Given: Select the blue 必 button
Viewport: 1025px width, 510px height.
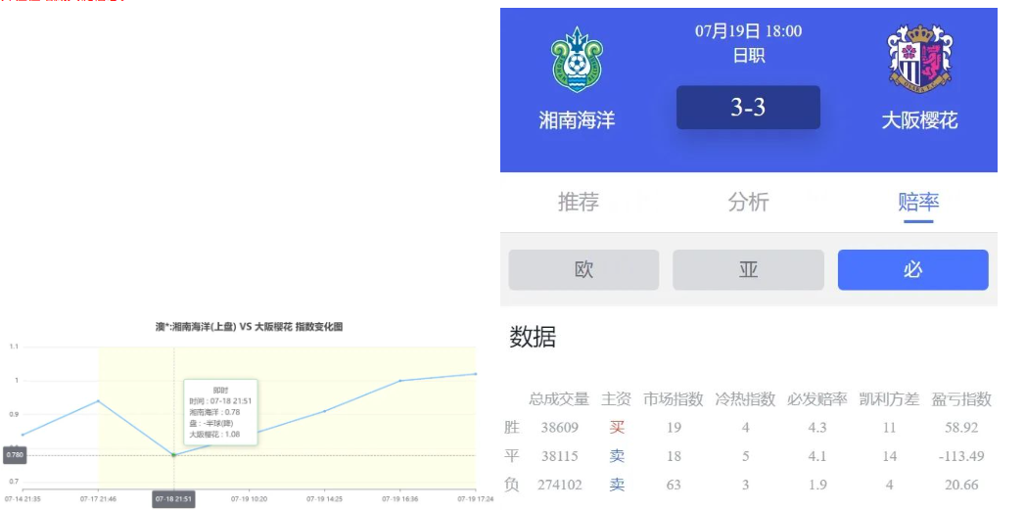Looking at the screenshot, I should 912,270.
